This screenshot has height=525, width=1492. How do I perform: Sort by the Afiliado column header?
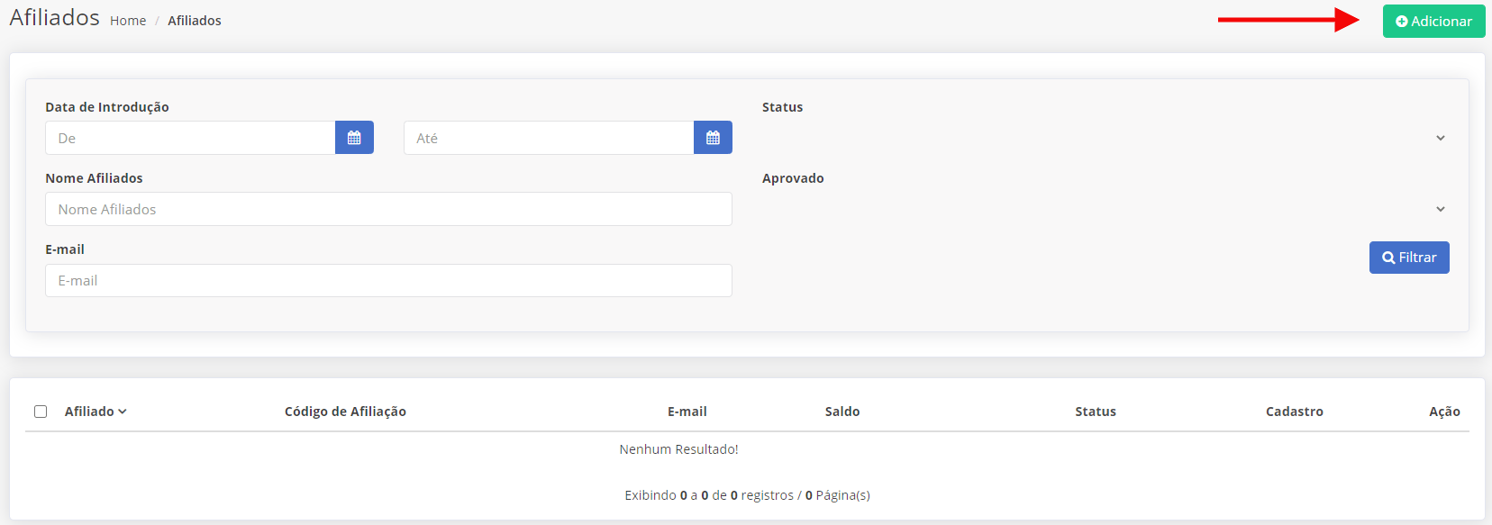click(x=96, y=412)
